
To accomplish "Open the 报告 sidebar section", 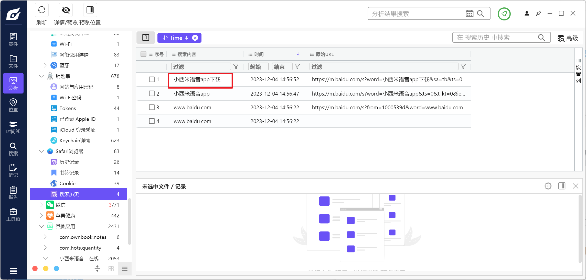I will 13,193.
